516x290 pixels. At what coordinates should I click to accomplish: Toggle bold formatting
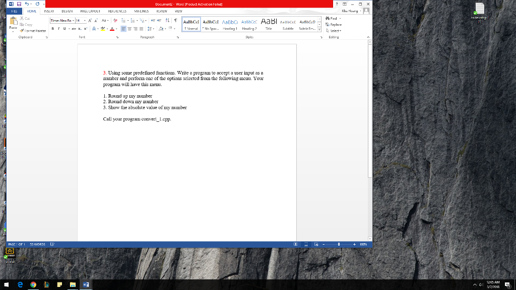tap(52, 28)
